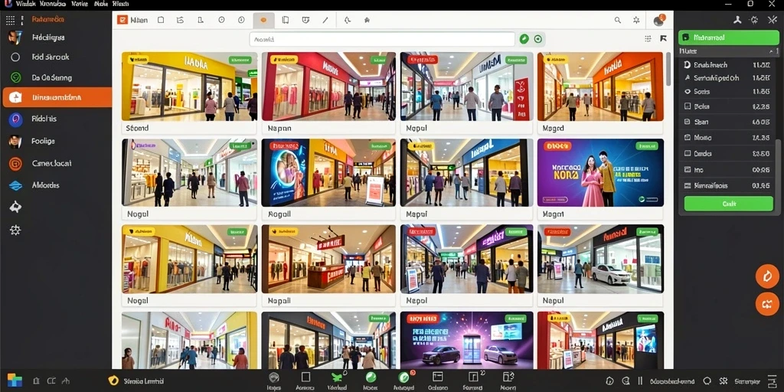Click the orange concentric-circle sidebar icon
Screen dimensions: 784x392
15,164
